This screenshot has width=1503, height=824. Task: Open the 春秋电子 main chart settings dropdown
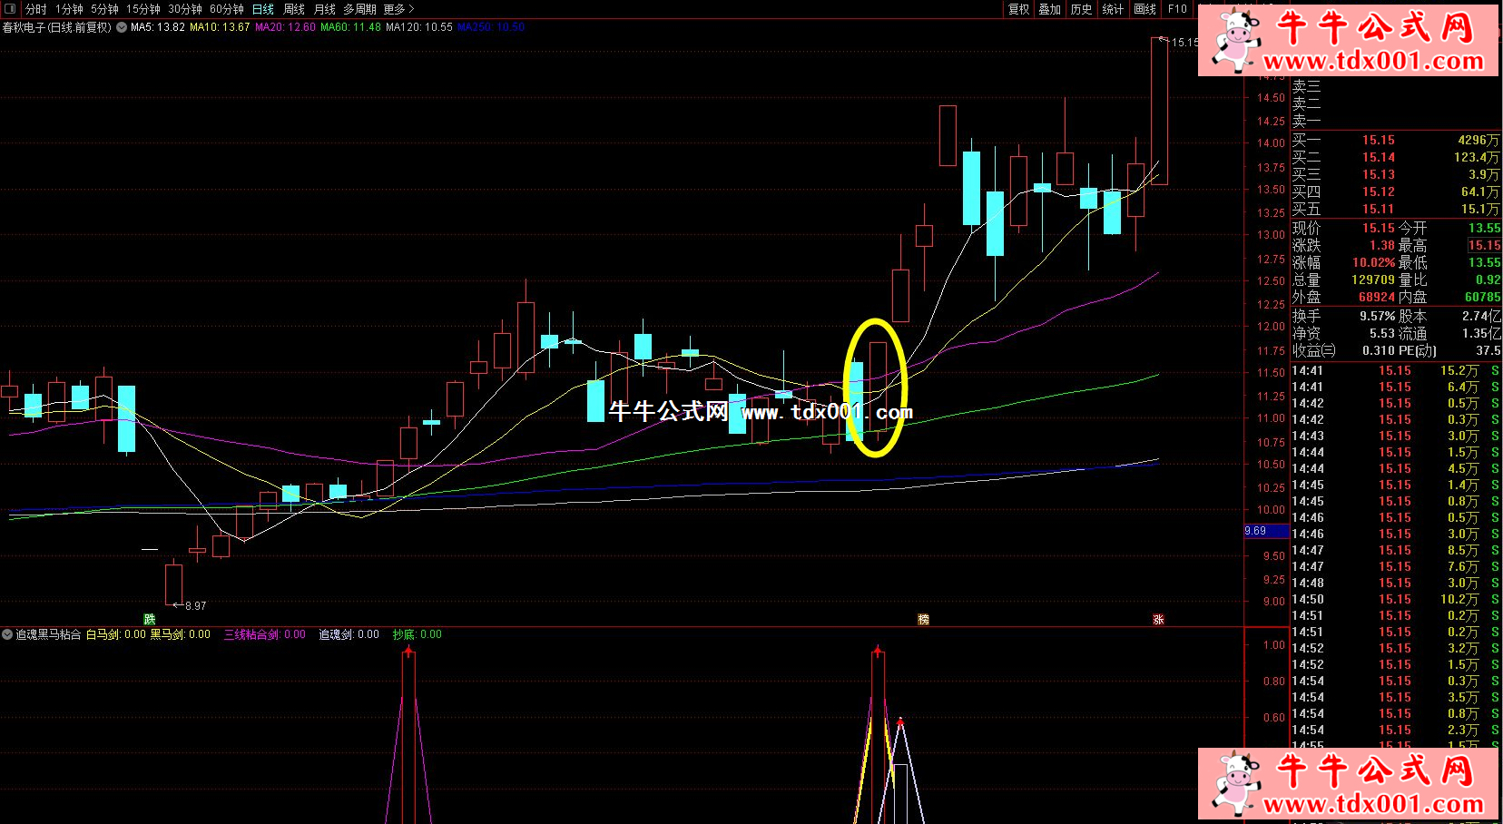click(x=122, y=27)
